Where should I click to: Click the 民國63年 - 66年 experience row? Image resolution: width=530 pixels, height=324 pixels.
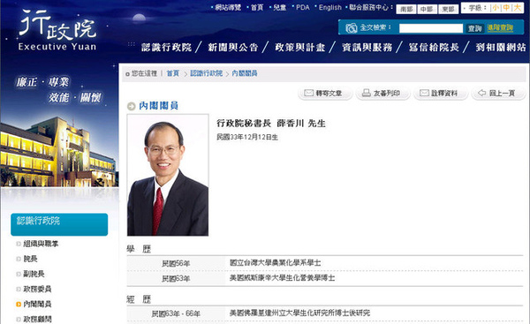point(176,313)
